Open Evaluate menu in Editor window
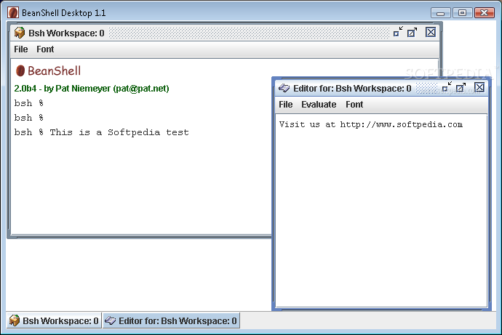The width and height of the screenshot is (502, 335). 319,105
